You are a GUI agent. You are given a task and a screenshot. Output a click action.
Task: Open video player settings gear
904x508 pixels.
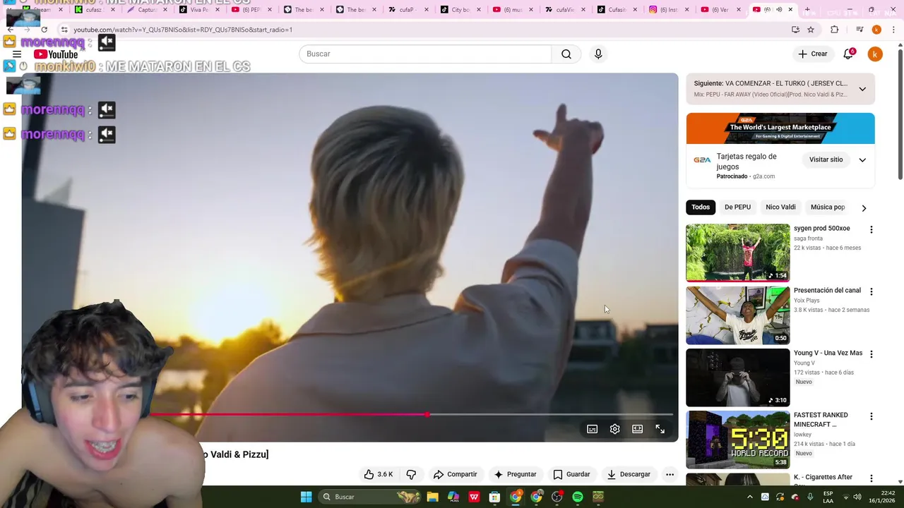point(615,429)
